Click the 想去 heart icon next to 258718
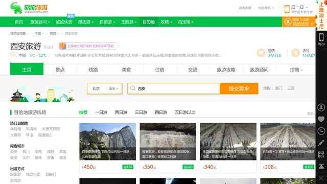Image resolution: width=327 pixels, height=184 pixels. click(x=261, y=53)
